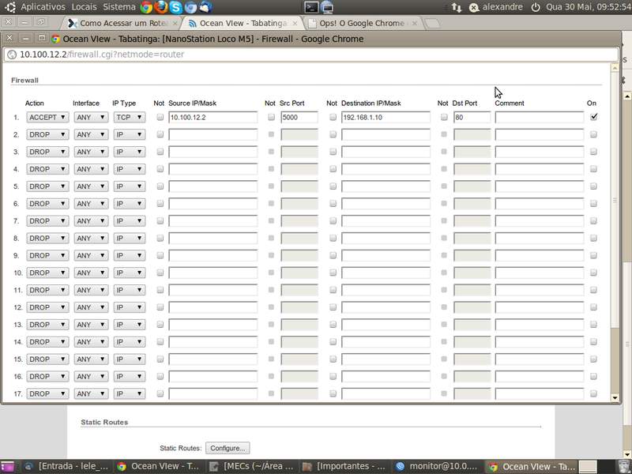Click the Ubuntu logo in the top panel

point(9,7)
